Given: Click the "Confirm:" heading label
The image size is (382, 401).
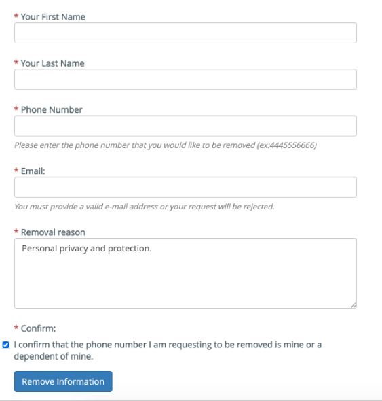Looking at the screenshot, I should point(38,328).
